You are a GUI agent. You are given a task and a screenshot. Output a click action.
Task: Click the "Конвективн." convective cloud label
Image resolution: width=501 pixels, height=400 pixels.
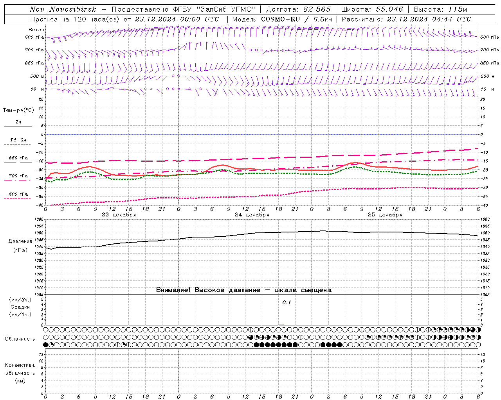pyautogui.click(x=20, y=365)
